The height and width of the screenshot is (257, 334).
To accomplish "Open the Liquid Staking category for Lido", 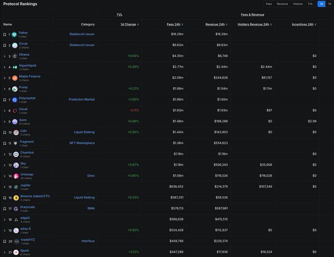I will click(x=84, y=132).
